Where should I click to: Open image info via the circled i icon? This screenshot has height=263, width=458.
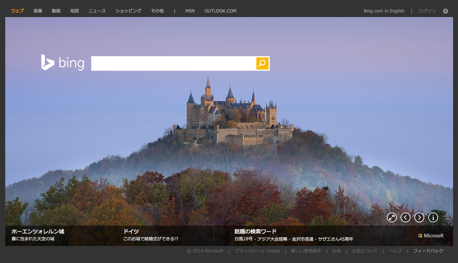pos(433,217)
